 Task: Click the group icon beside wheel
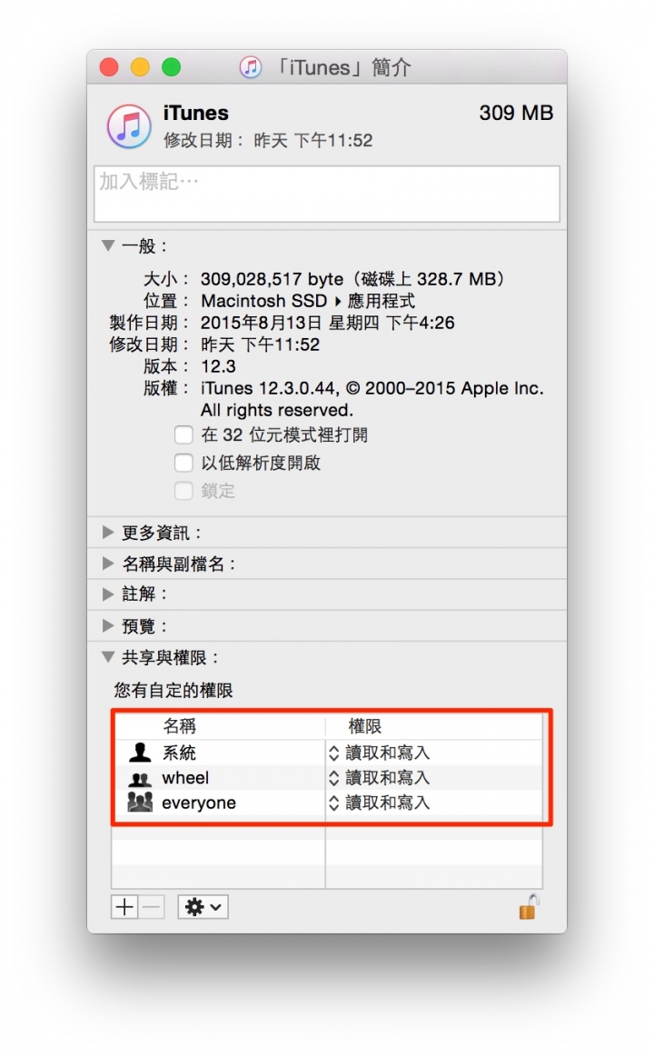pos(140,779)
